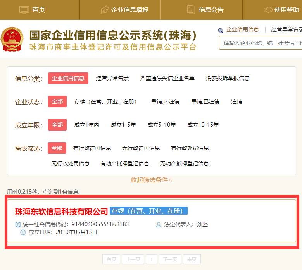Filter by 吊销,已注销 status
This screenshot has width=302, height=270.
205,101
